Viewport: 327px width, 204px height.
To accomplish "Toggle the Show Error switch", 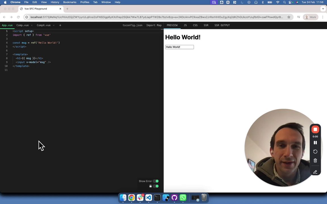I will point(156,181).
